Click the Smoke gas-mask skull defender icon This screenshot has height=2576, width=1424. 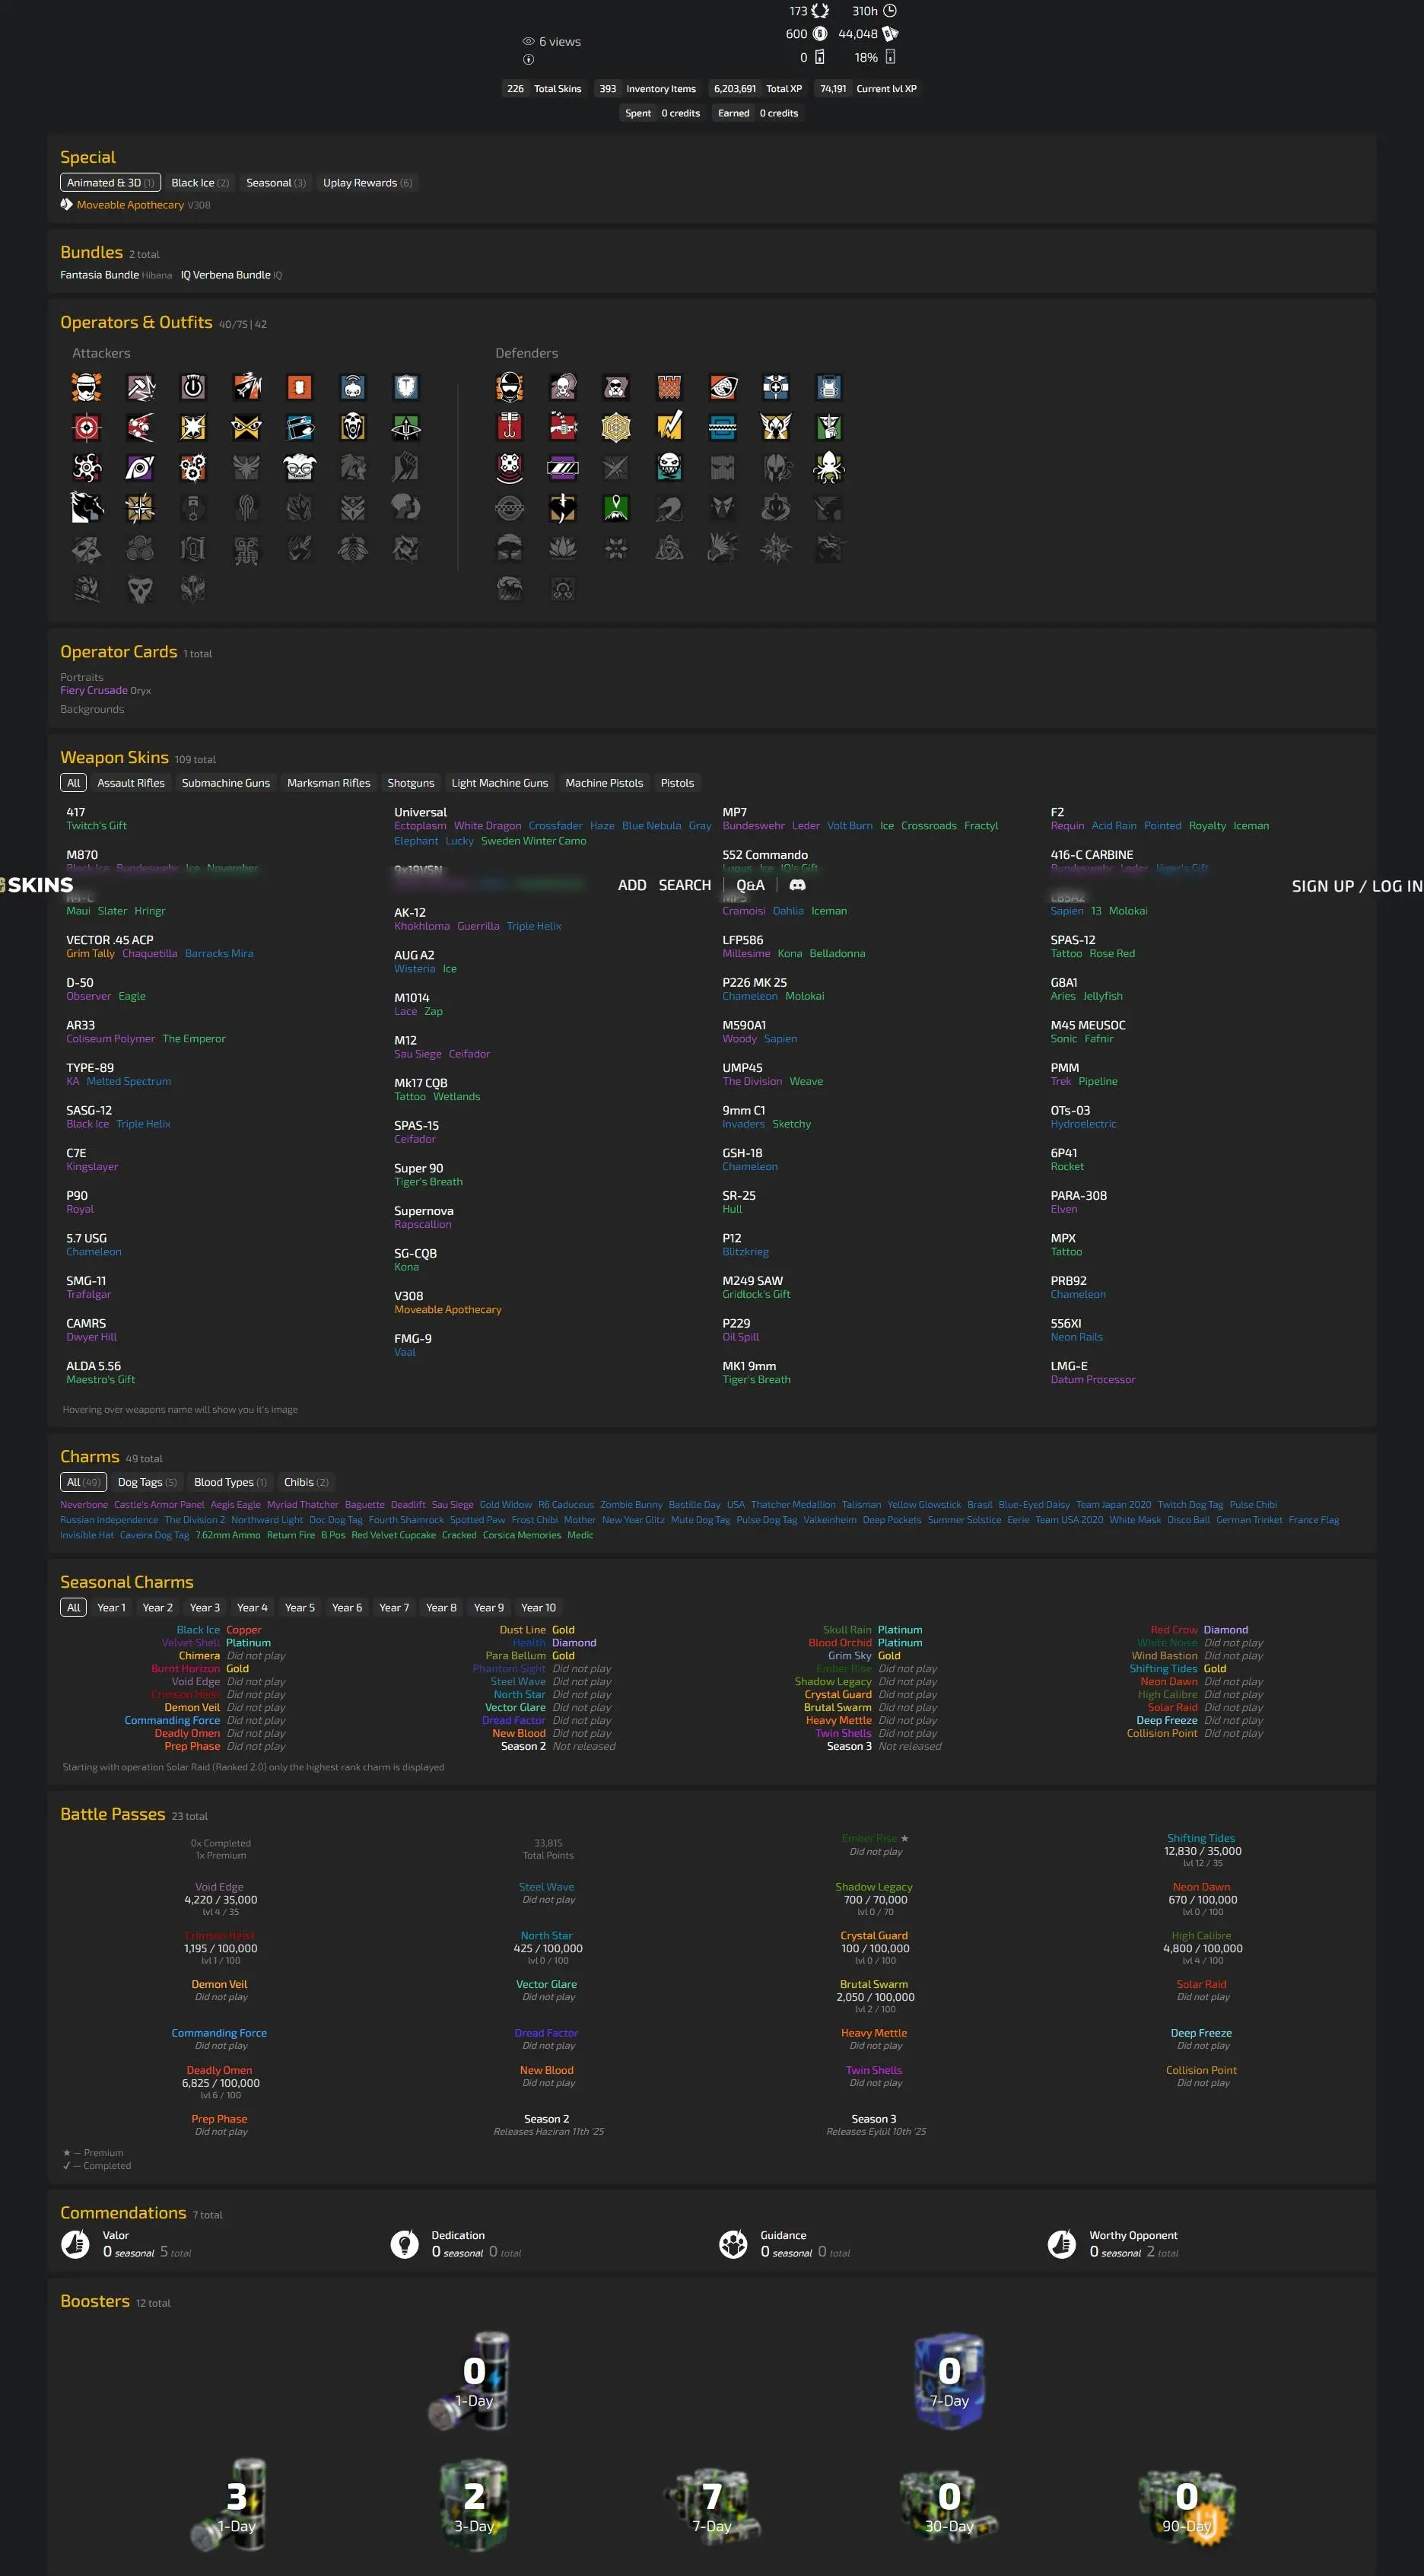click(563, 387)
